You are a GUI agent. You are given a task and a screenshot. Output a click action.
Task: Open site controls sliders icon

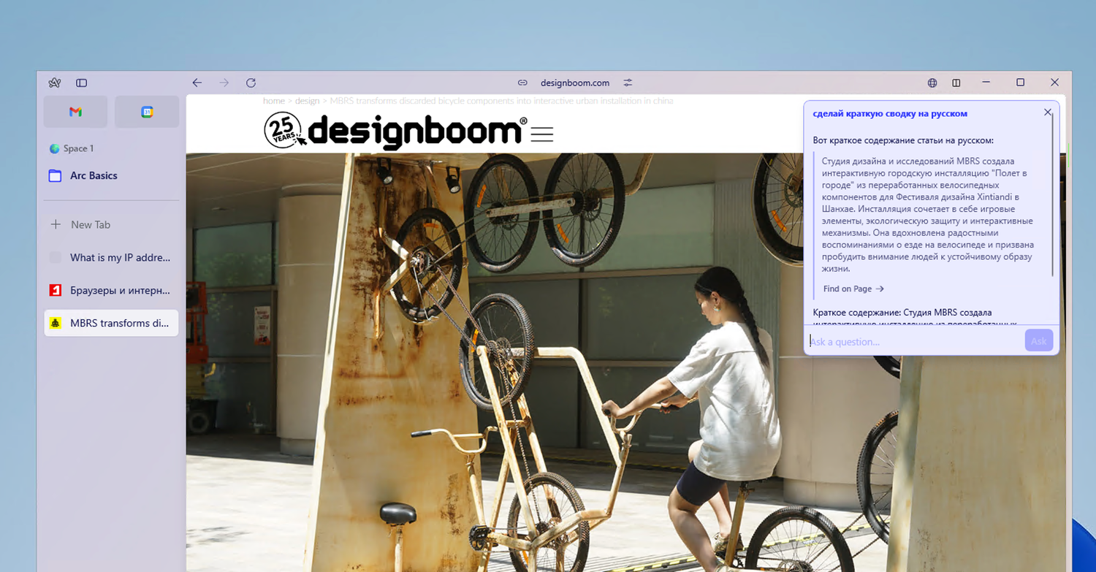(x=628, y=83)
